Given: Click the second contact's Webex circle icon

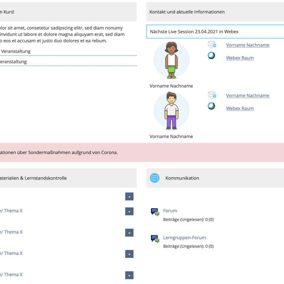Looking at the screenshot, I should 211,106.
